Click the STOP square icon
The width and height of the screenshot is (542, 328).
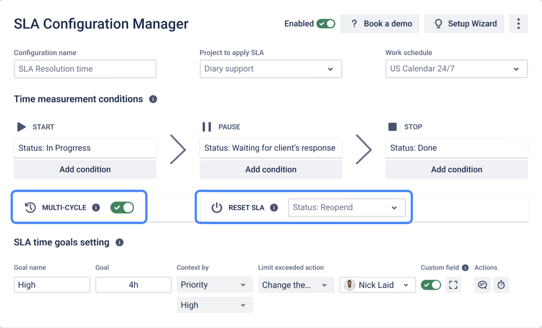pos(393,127)
